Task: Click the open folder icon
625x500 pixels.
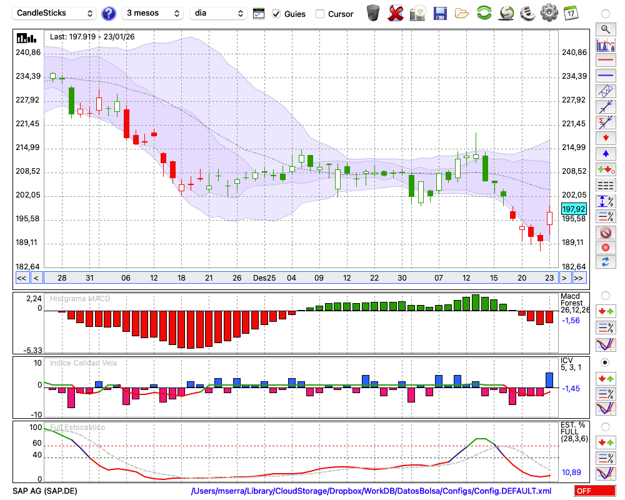Action: 462,12
